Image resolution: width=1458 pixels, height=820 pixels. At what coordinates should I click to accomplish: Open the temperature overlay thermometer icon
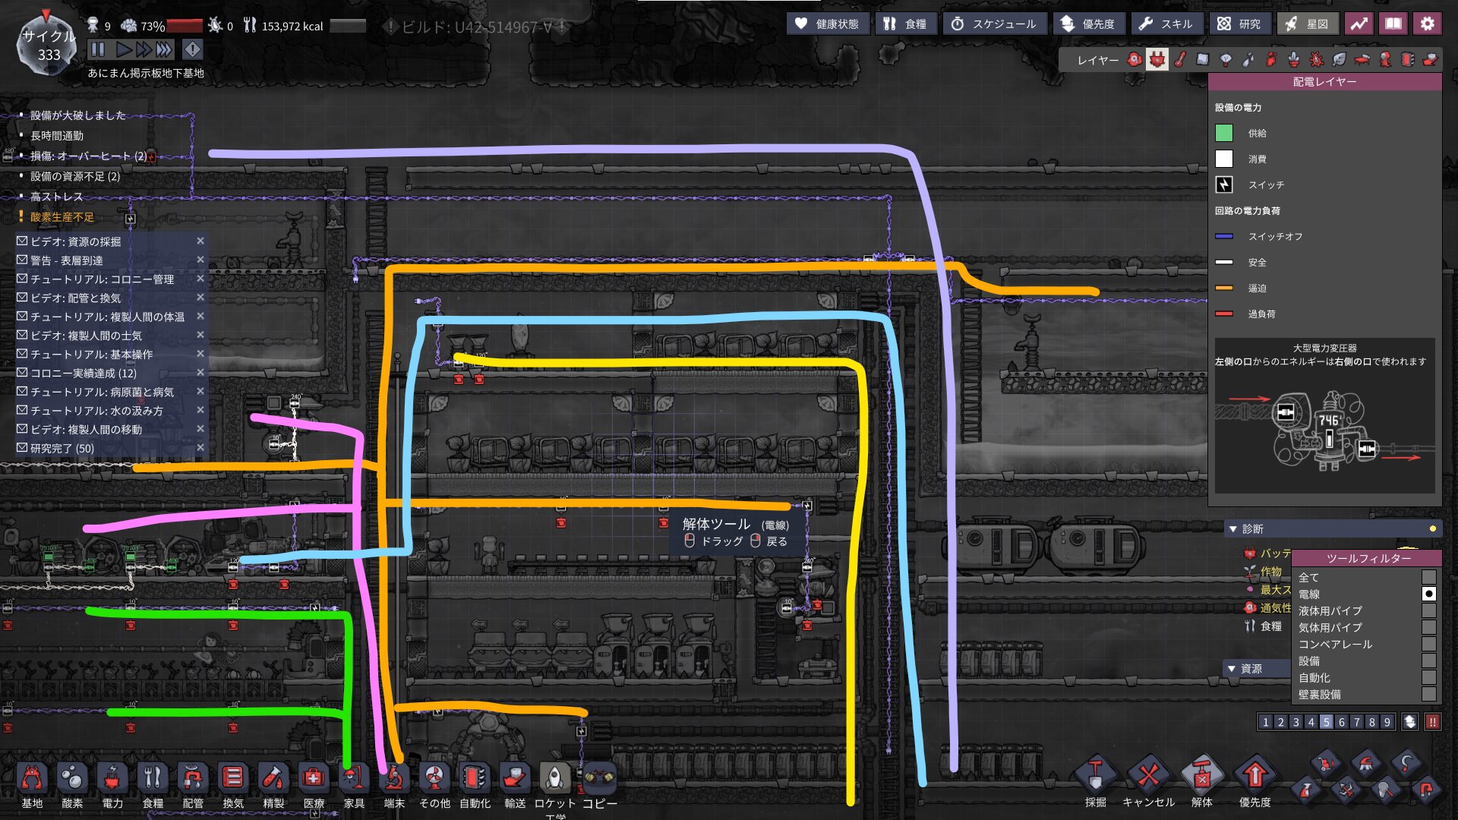click(1179, 59)
